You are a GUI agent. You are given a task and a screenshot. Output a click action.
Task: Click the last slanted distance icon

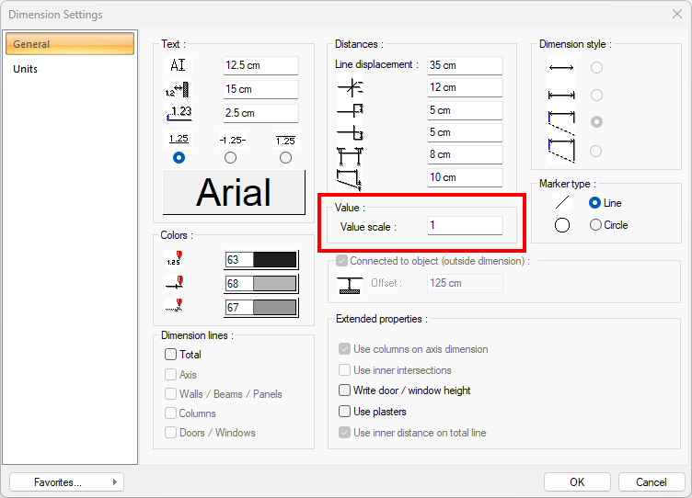coord(350,177)
